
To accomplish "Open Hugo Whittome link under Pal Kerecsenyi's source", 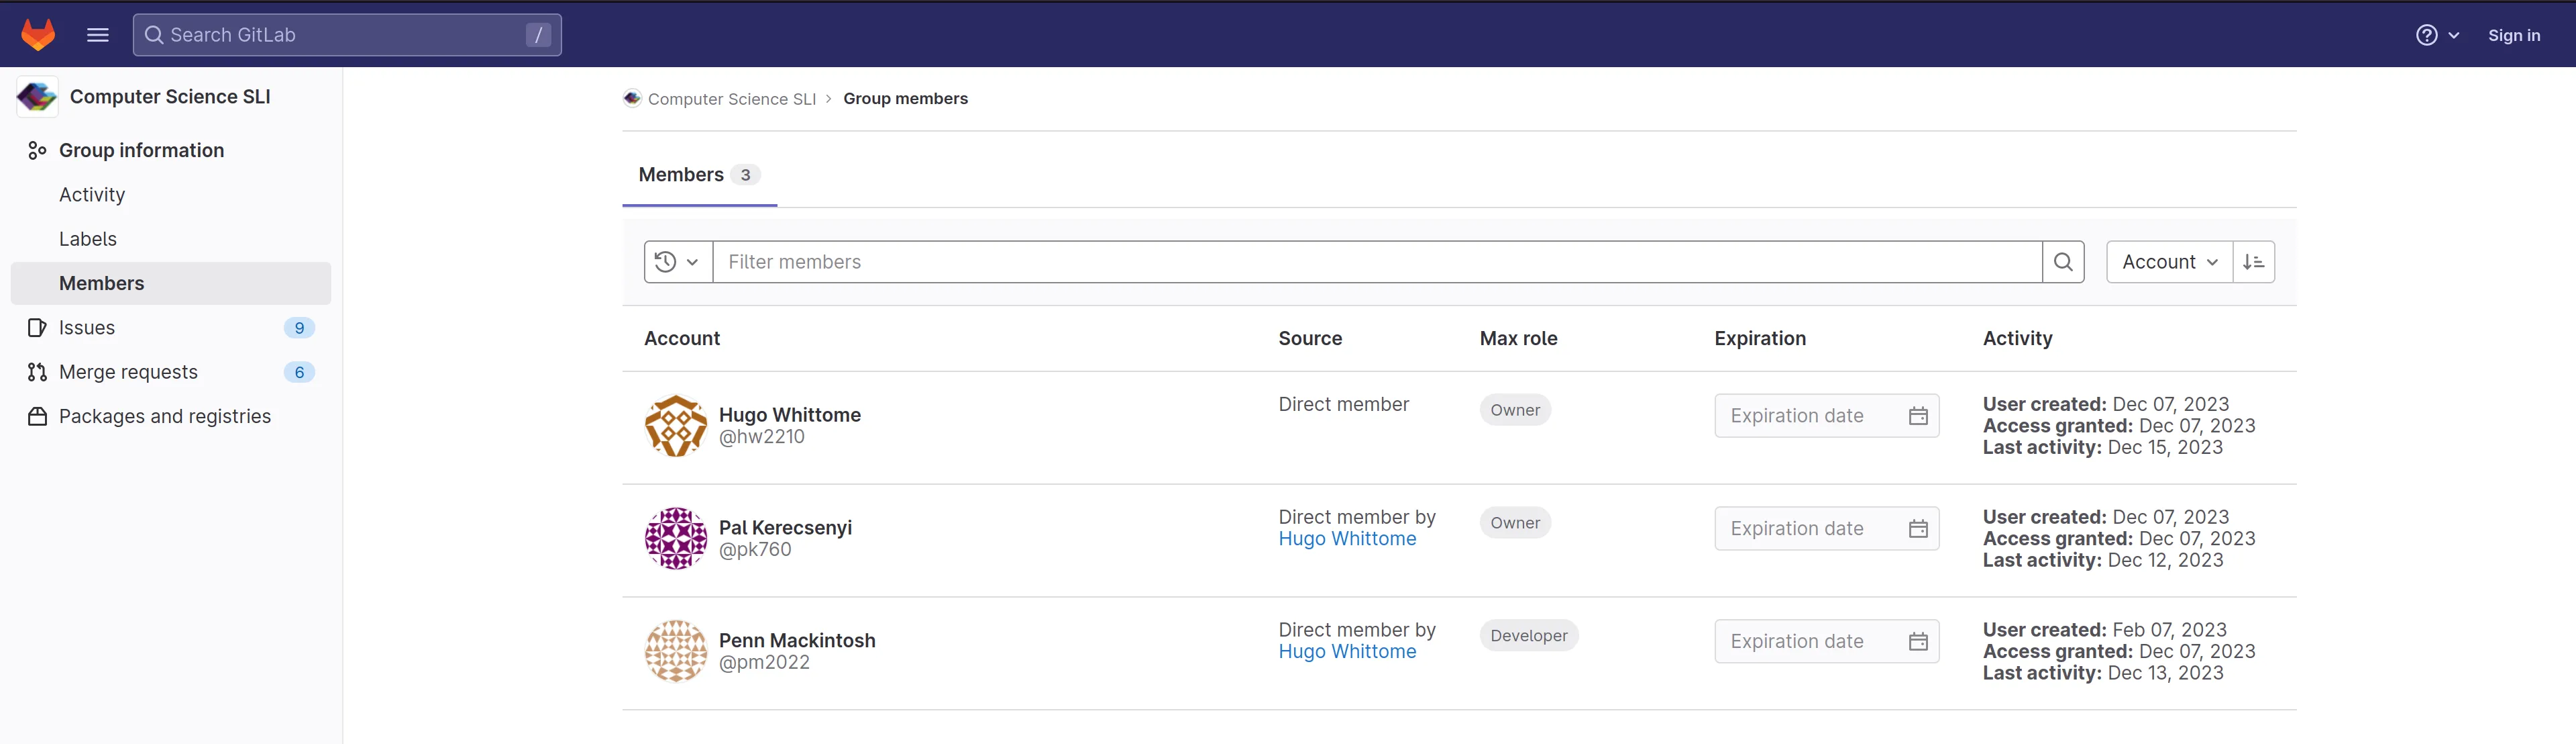I will coord(1347,538).
